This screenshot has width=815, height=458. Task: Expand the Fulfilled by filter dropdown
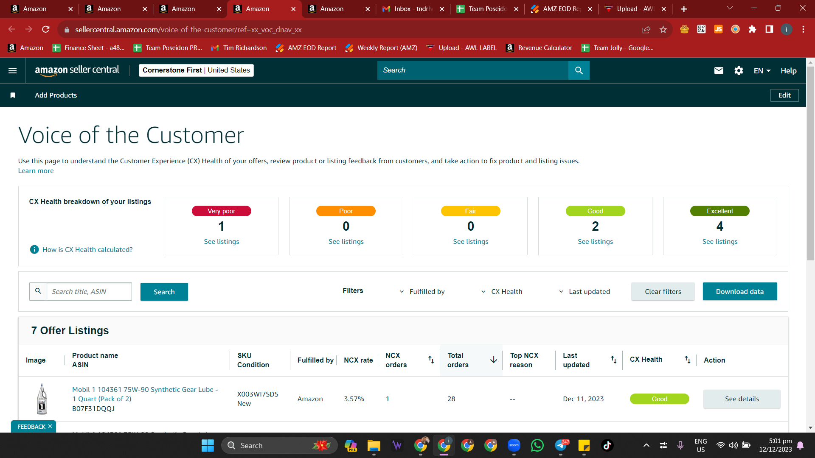422,291
